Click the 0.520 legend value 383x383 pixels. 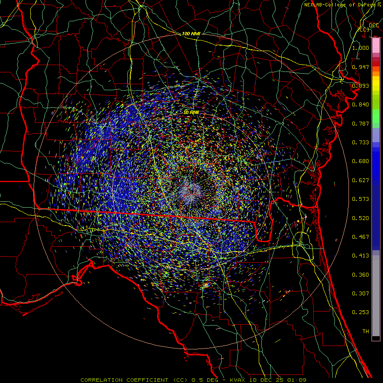(x=360, y=218)
